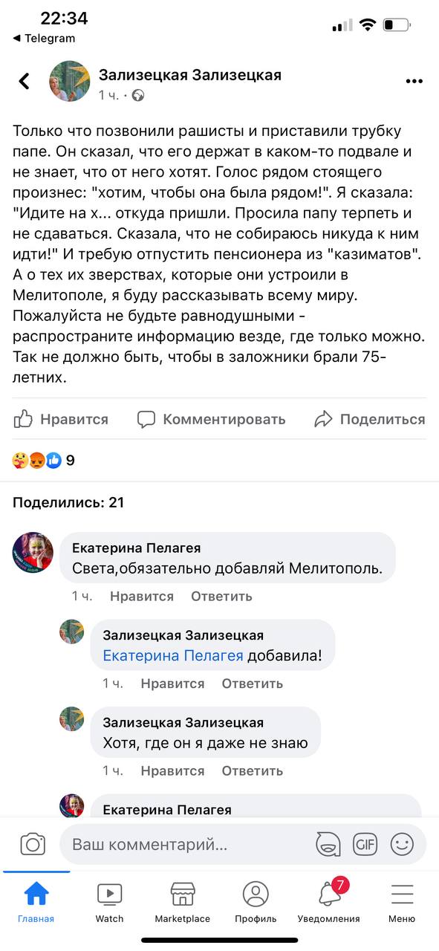Open post options via three-dot menu
The height and width of the screenshot is (951, 439).
pos(413,80)
